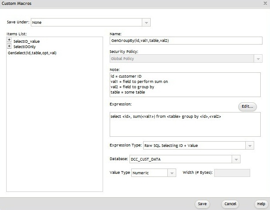This screenshot has height=210, width=270.
Task: Select the SelectID_value item
Action: 26,41
